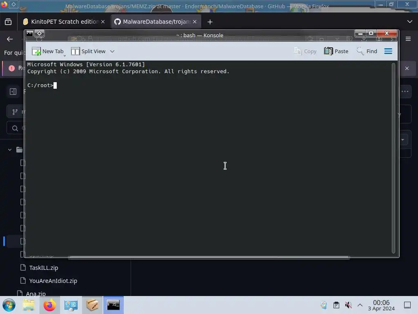The image size is (418, 314).
Task: Click the greyed-out Copy button in Konsole
Action: [x=305, y=51]
